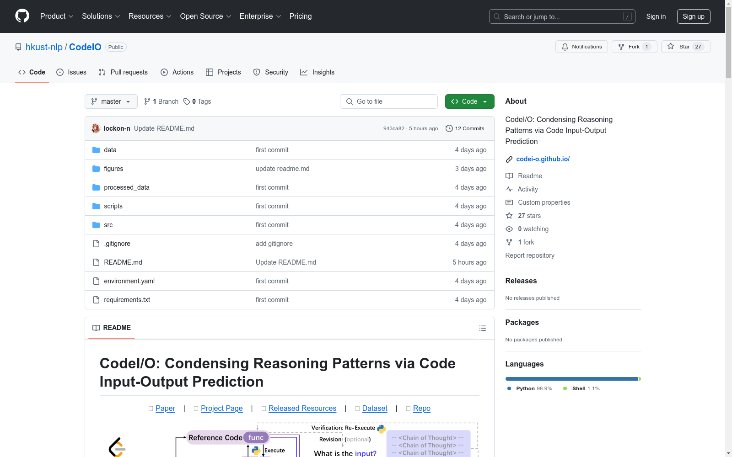Image resolution: width=732 pixels, height=457 pixels.
Task: View the 12 Commits history
Action: coord(465,128)
